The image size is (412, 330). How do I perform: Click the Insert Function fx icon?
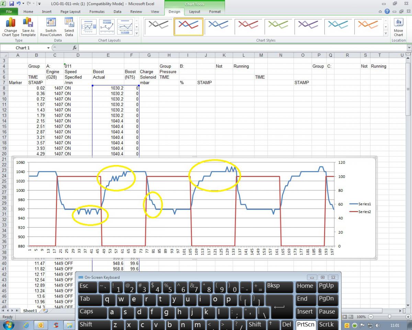click(75, 48)
